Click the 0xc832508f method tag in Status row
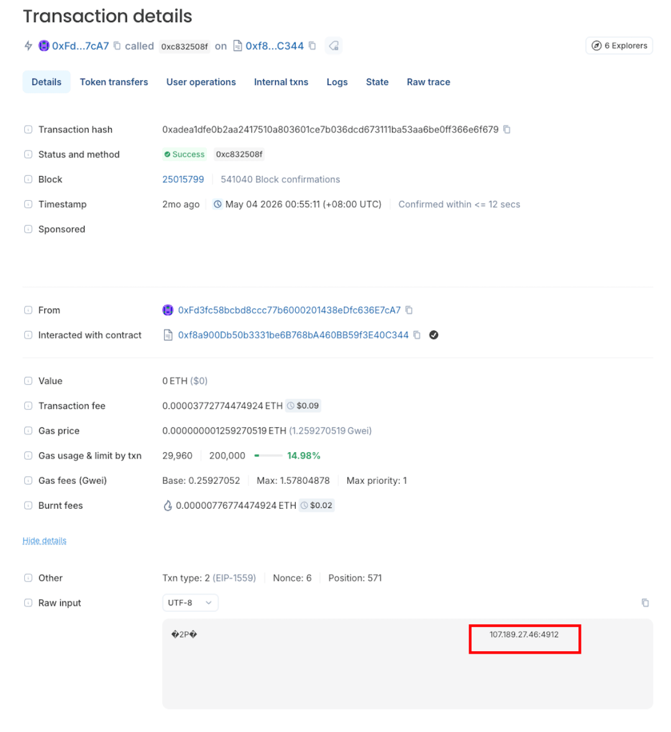Image resolution: width=671 pixels, height=732 pixels. [x=239, y=154]
